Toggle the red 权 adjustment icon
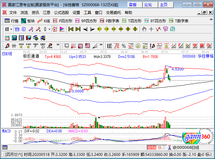Viewport: 215px width, 159px height. coord(55,29)
